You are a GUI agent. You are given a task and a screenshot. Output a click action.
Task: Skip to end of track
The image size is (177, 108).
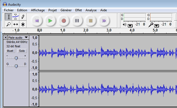click(x=104, y=21)
